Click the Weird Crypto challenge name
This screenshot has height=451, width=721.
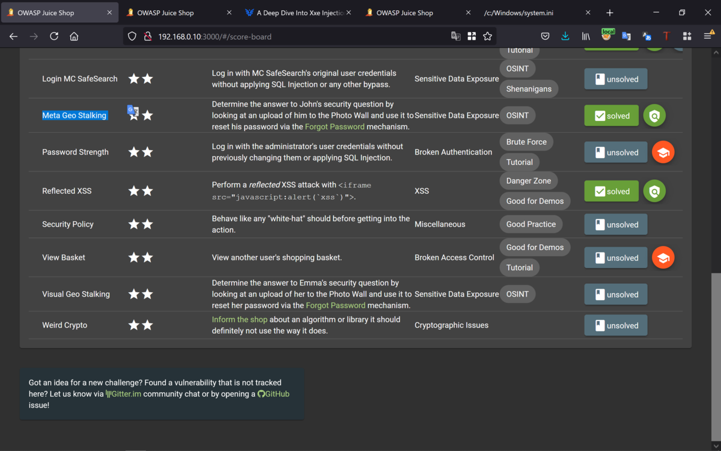coord(65,325)
